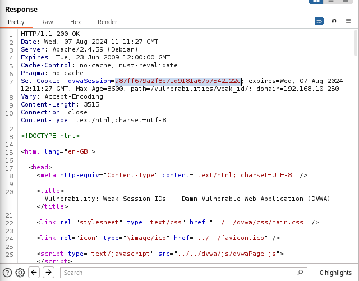This screenshot has height=281, width=359.
Task: Click the Expires header line
Action: click(95, 57)
